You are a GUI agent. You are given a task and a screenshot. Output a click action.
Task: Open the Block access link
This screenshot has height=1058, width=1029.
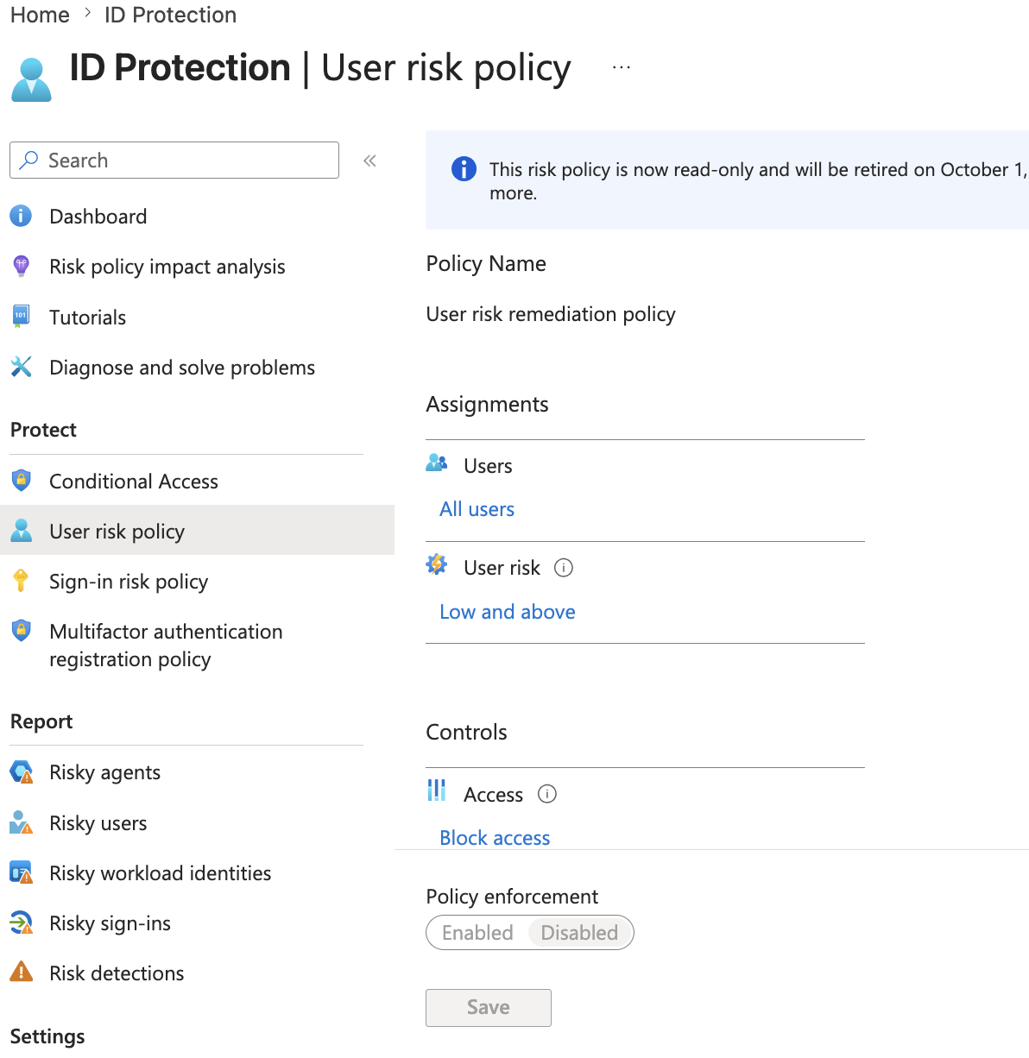click(x=495, y=838)
